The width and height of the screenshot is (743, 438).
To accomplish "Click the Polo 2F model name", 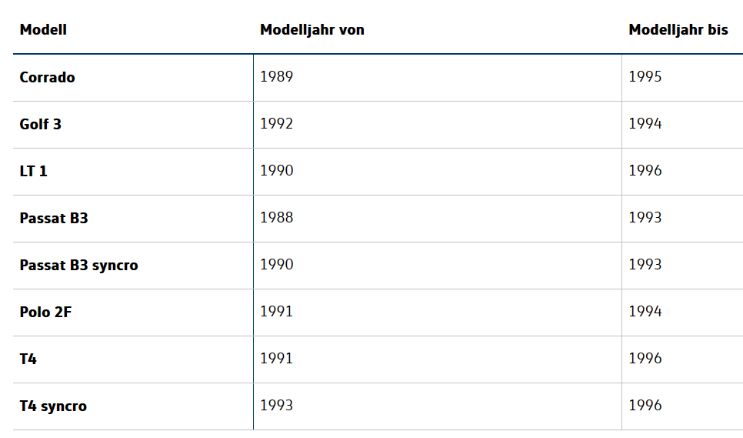I will pyautogui.click(x=45, y=312).
